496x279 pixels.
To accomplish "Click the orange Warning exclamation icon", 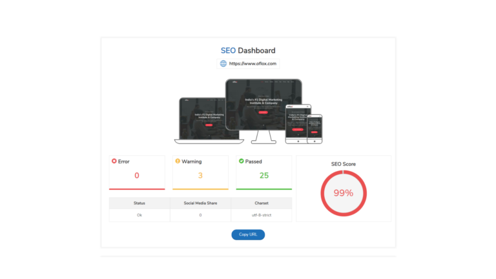I will click(178, 161).
